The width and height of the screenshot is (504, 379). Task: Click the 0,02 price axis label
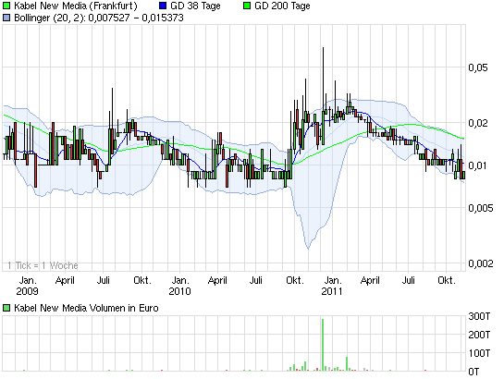(477, 123)
